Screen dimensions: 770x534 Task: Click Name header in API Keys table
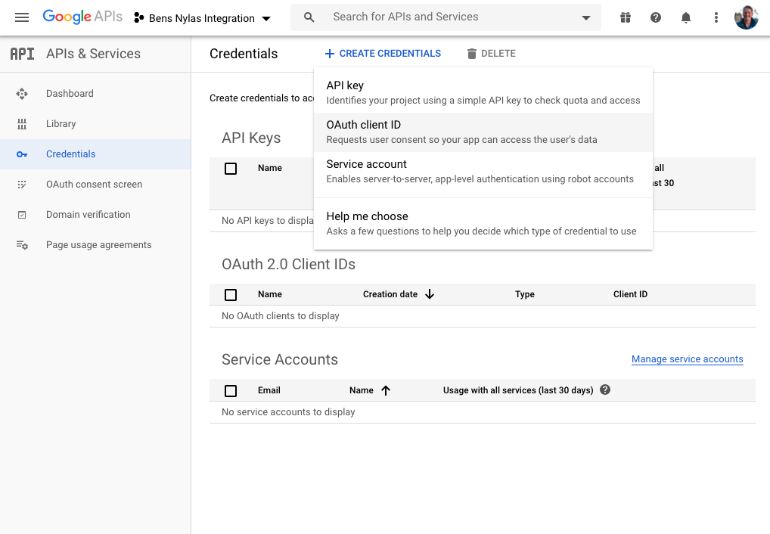tap(269, 168)
